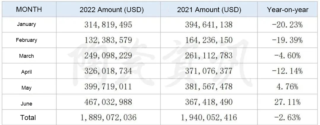Click the June row label

pyautogui.click(x=27, y=104)
